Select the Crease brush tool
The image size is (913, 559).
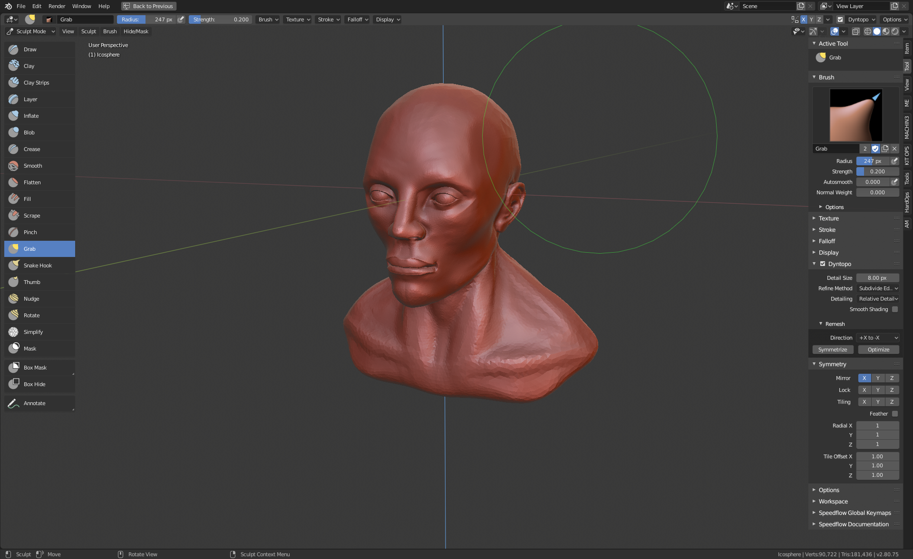click(32, 149)
